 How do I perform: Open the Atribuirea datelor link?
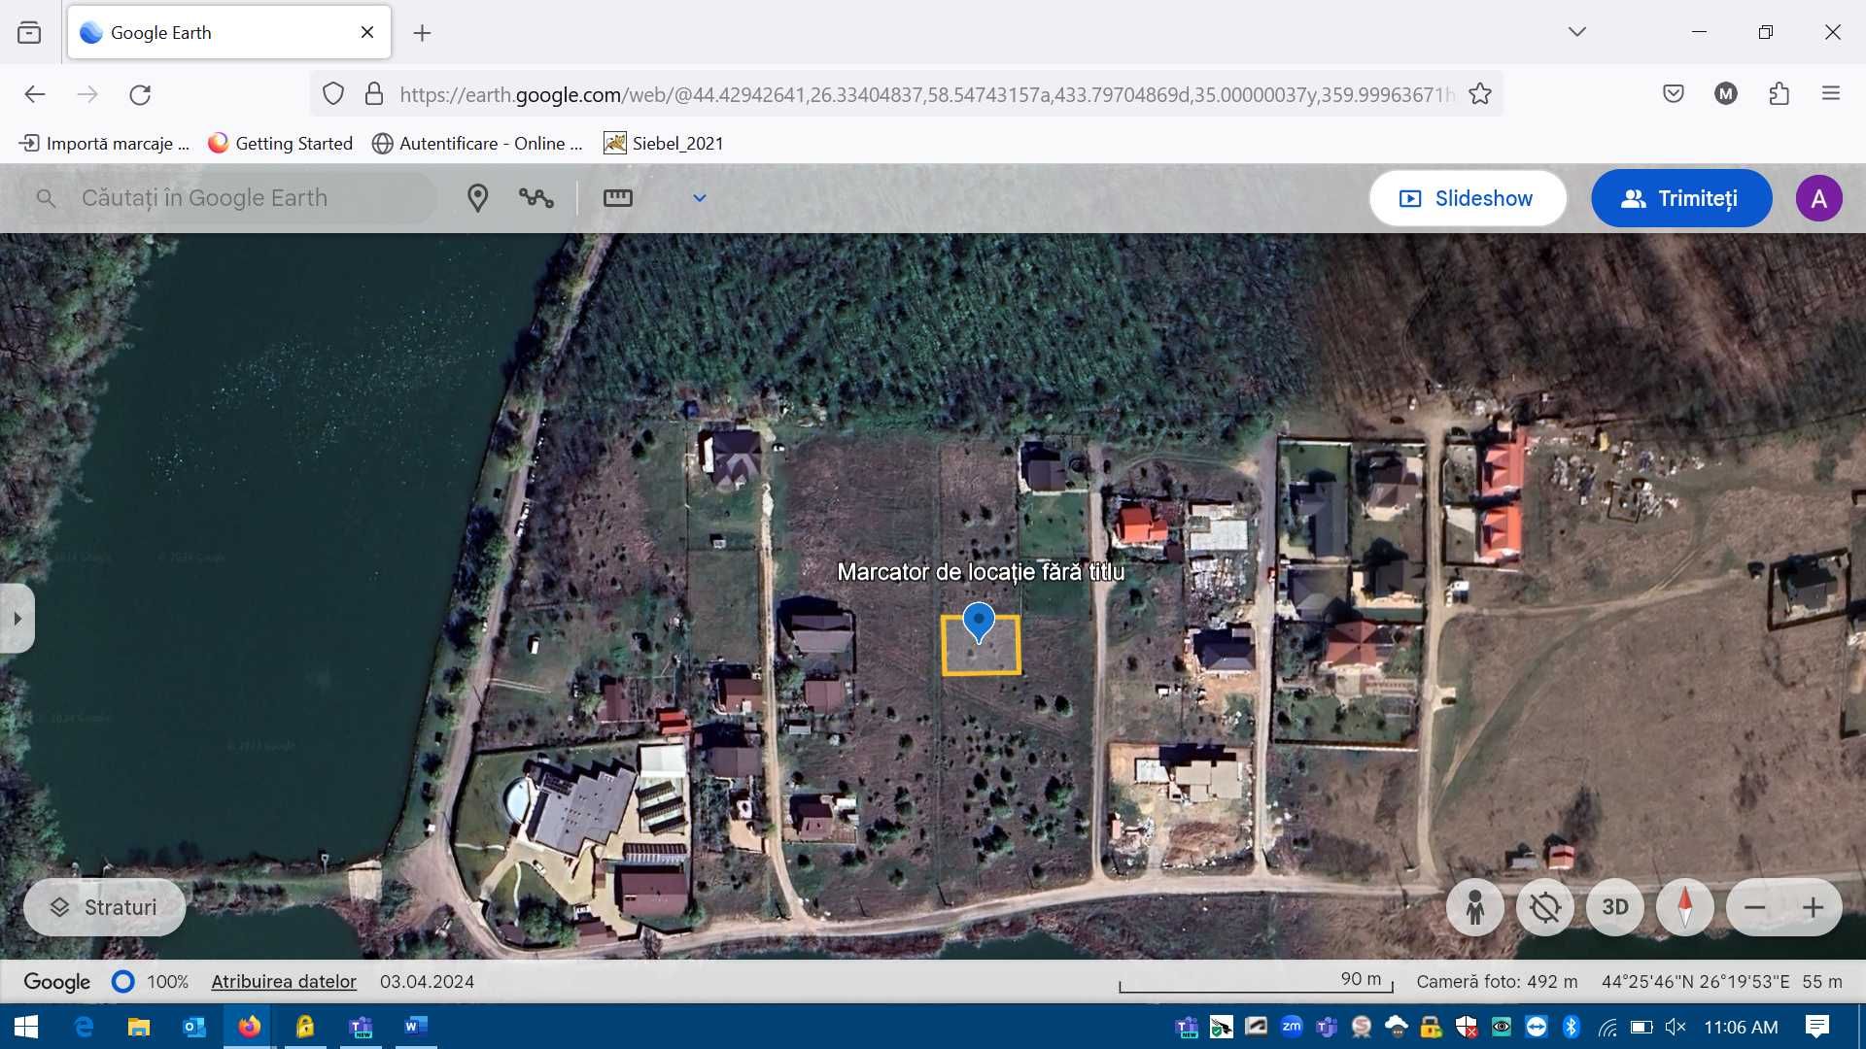pos(284,981)
